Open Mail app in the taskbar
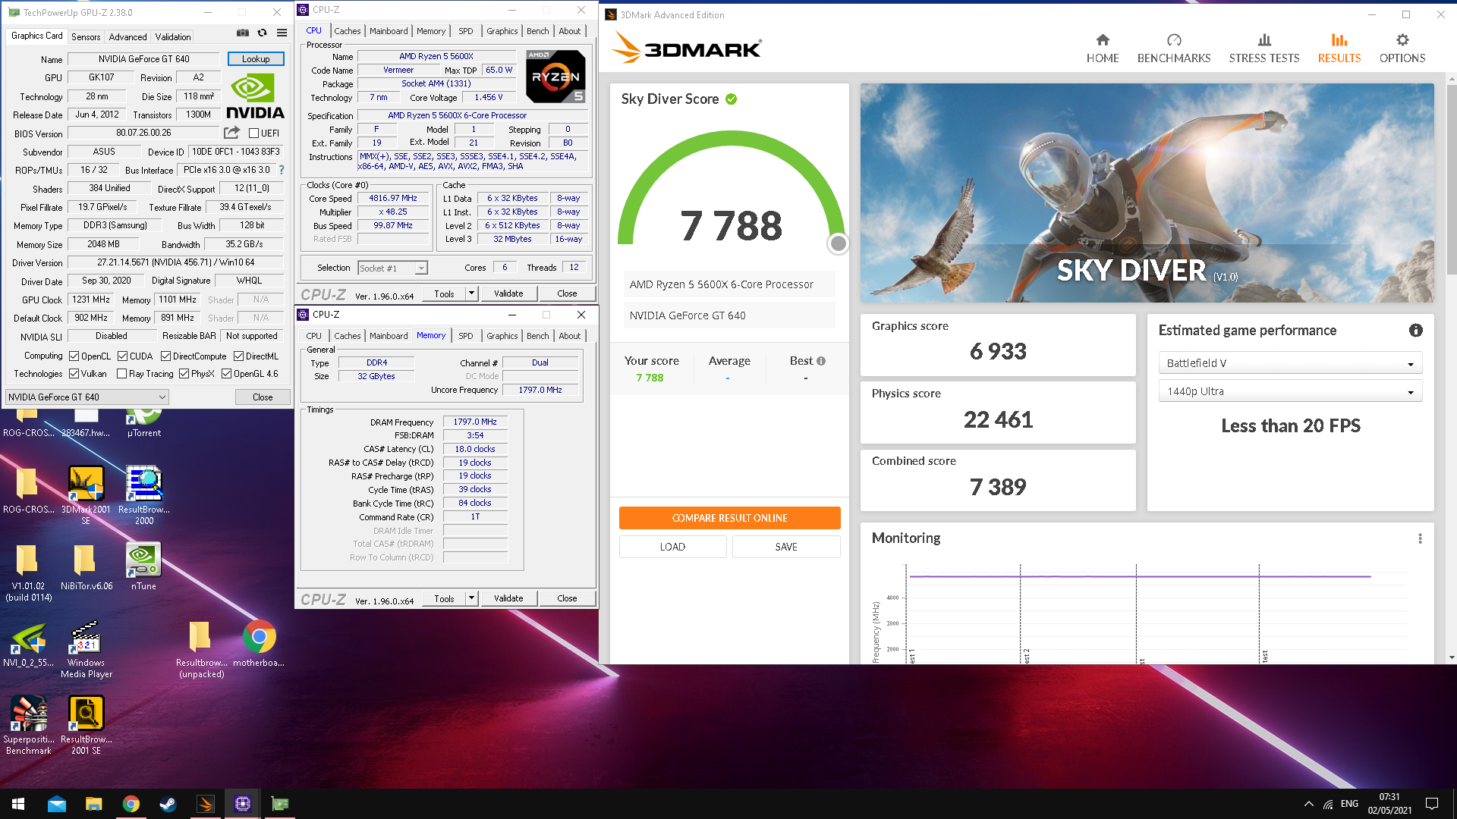The image size is (1457, 819). click(57, 804)
